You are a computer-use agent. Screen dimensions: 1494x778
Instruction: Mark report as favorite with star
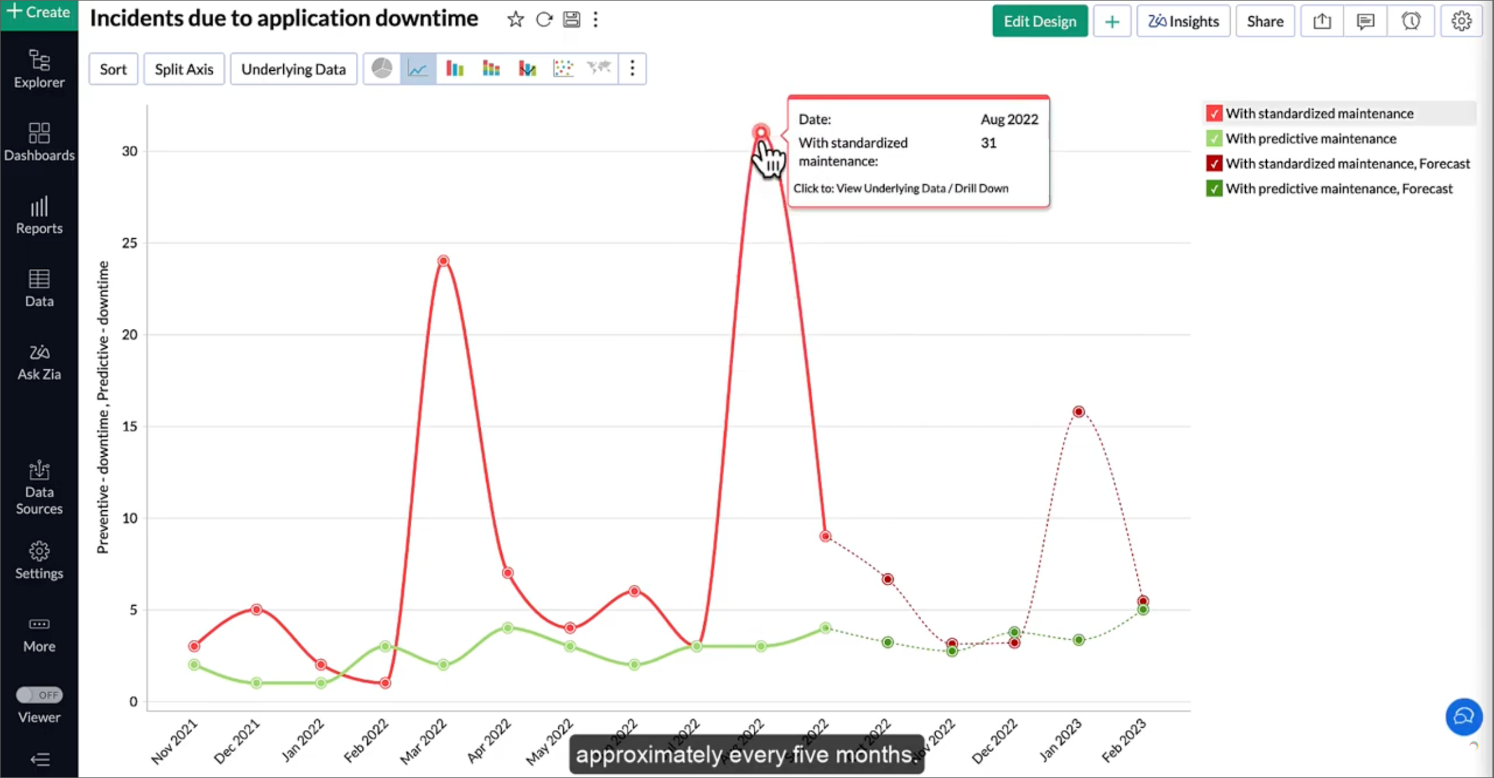[x=515, y=20]
